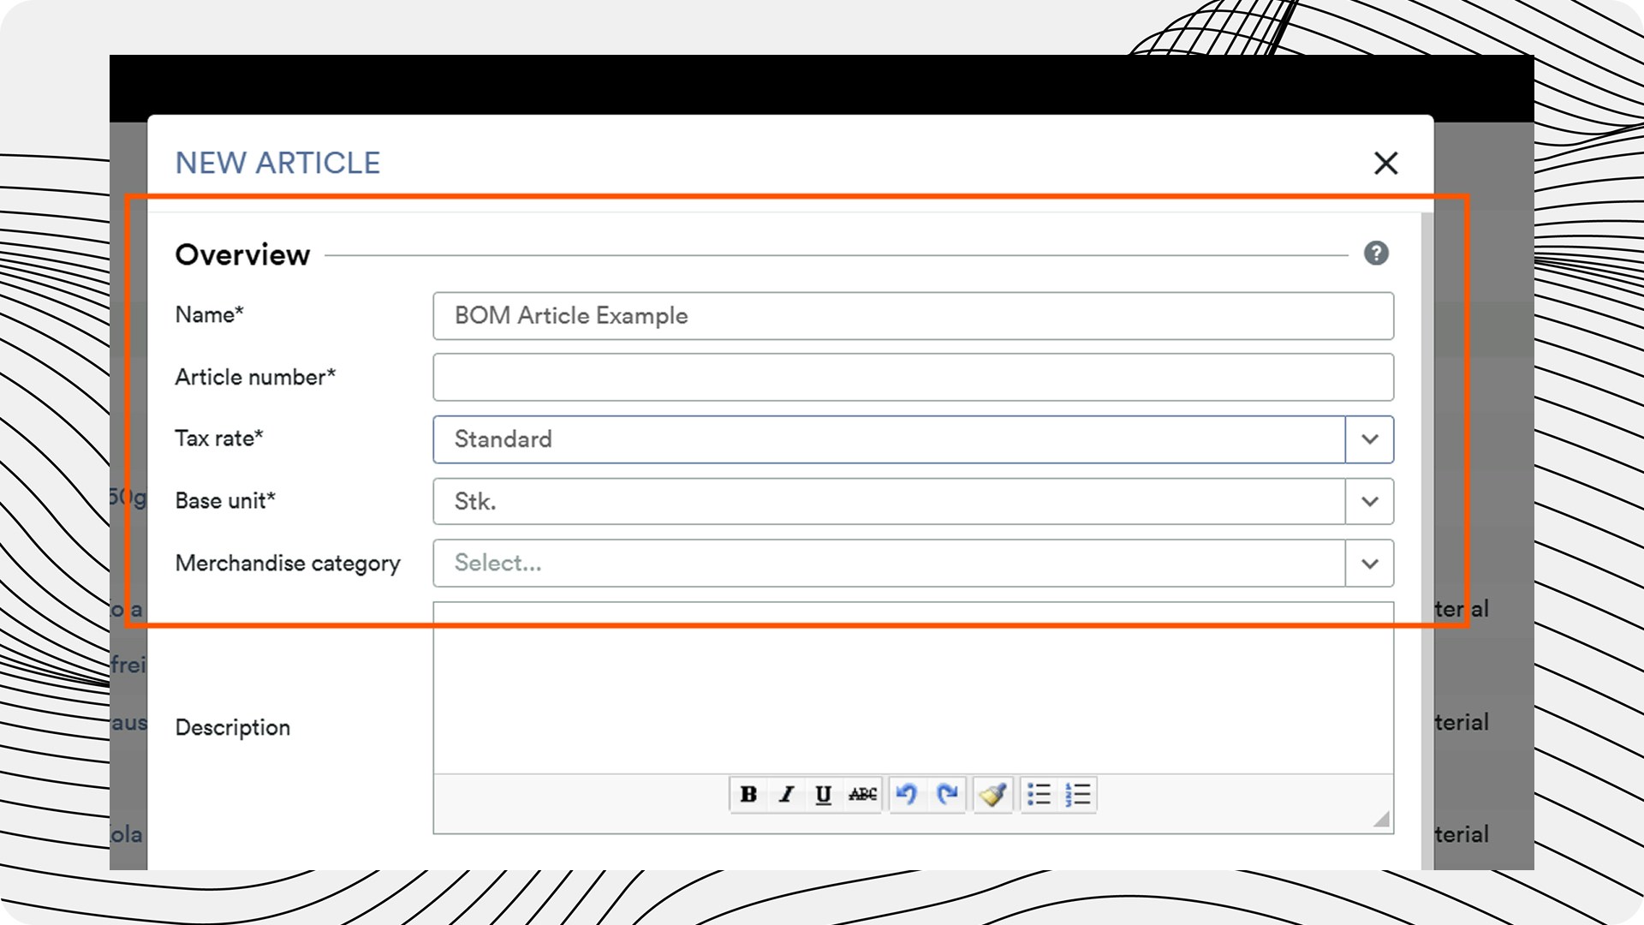Click inside the Description text area
Viewport: 1644px width, 925px height.
(x=913, y=689)
